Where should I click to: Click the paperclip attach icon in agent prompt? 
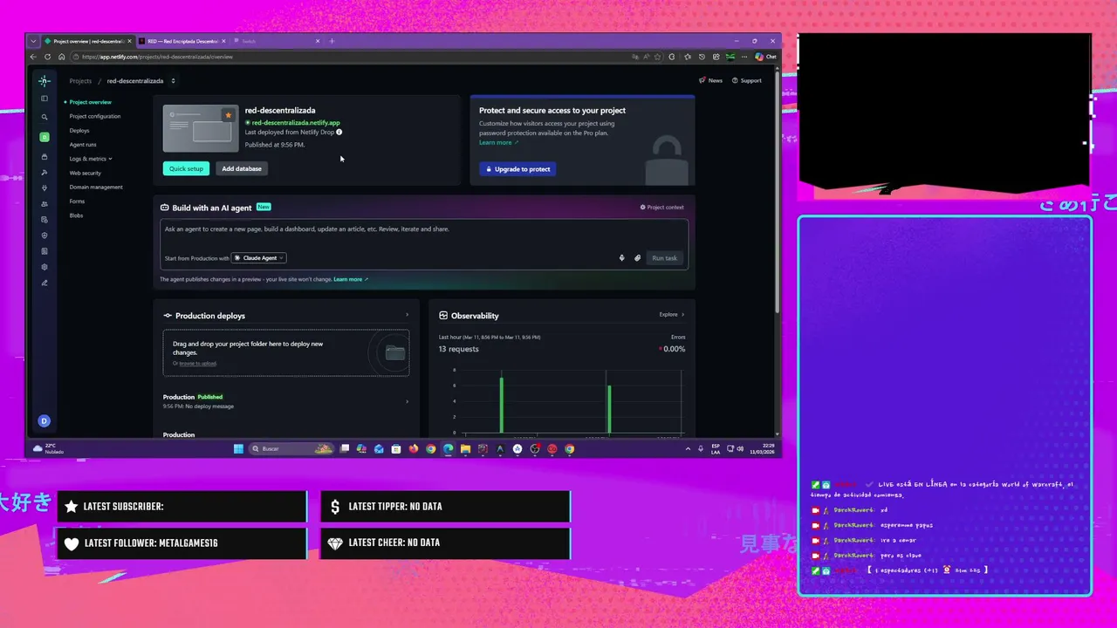pos(637,258)
